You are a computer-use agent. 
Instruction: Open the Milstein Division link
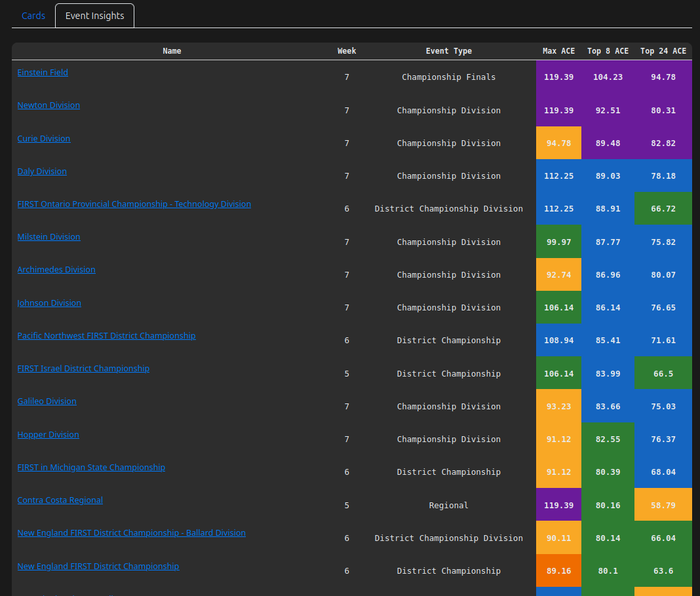point(49,237)
